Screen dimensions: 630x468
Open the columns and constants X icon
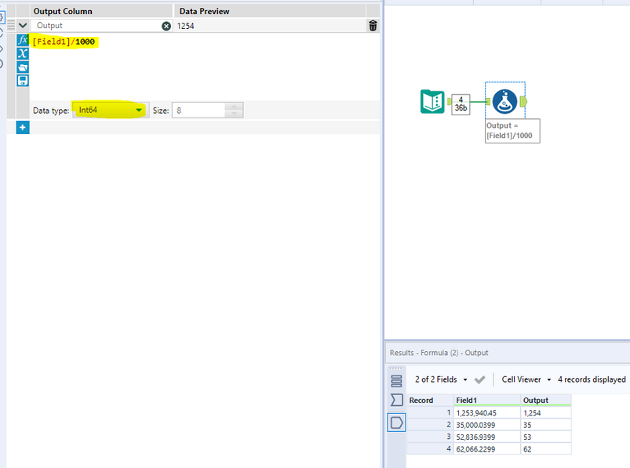[x=23, y=53]
